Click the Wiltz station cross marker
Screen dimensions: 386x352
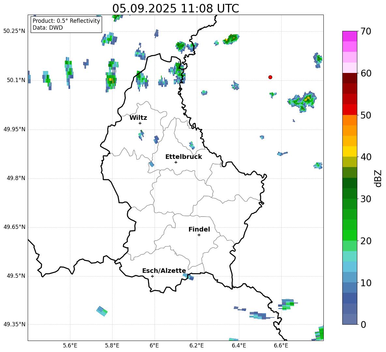click(140, 123)
